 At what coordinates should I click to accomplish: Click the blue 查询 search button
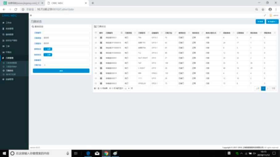pos(61,71)
